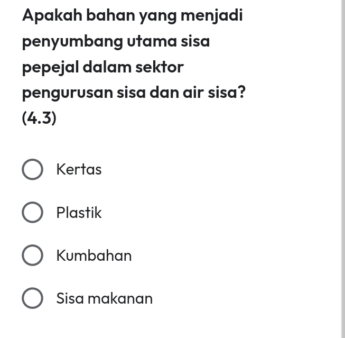The height and width of the screenshot is (338, 345).
Task: Click the word menjadi in the question
Action: [x=212, y=15]
